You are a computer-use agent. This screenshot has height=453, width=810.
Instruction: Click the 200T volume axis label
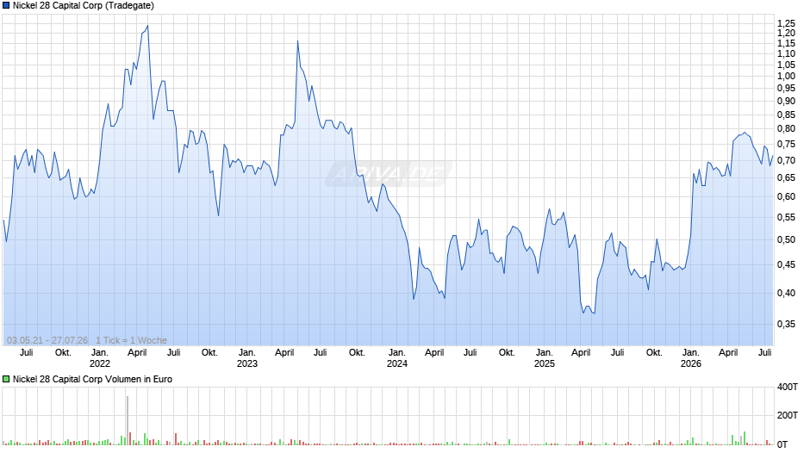pyautogui.click(x=788, y=415)
